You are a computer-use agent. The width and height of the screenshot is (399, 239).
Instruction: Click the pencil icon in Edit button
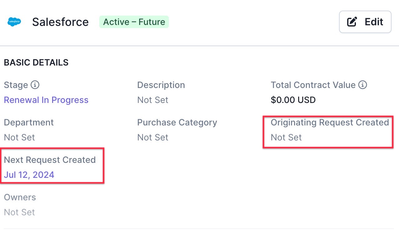tap(352, 22)
